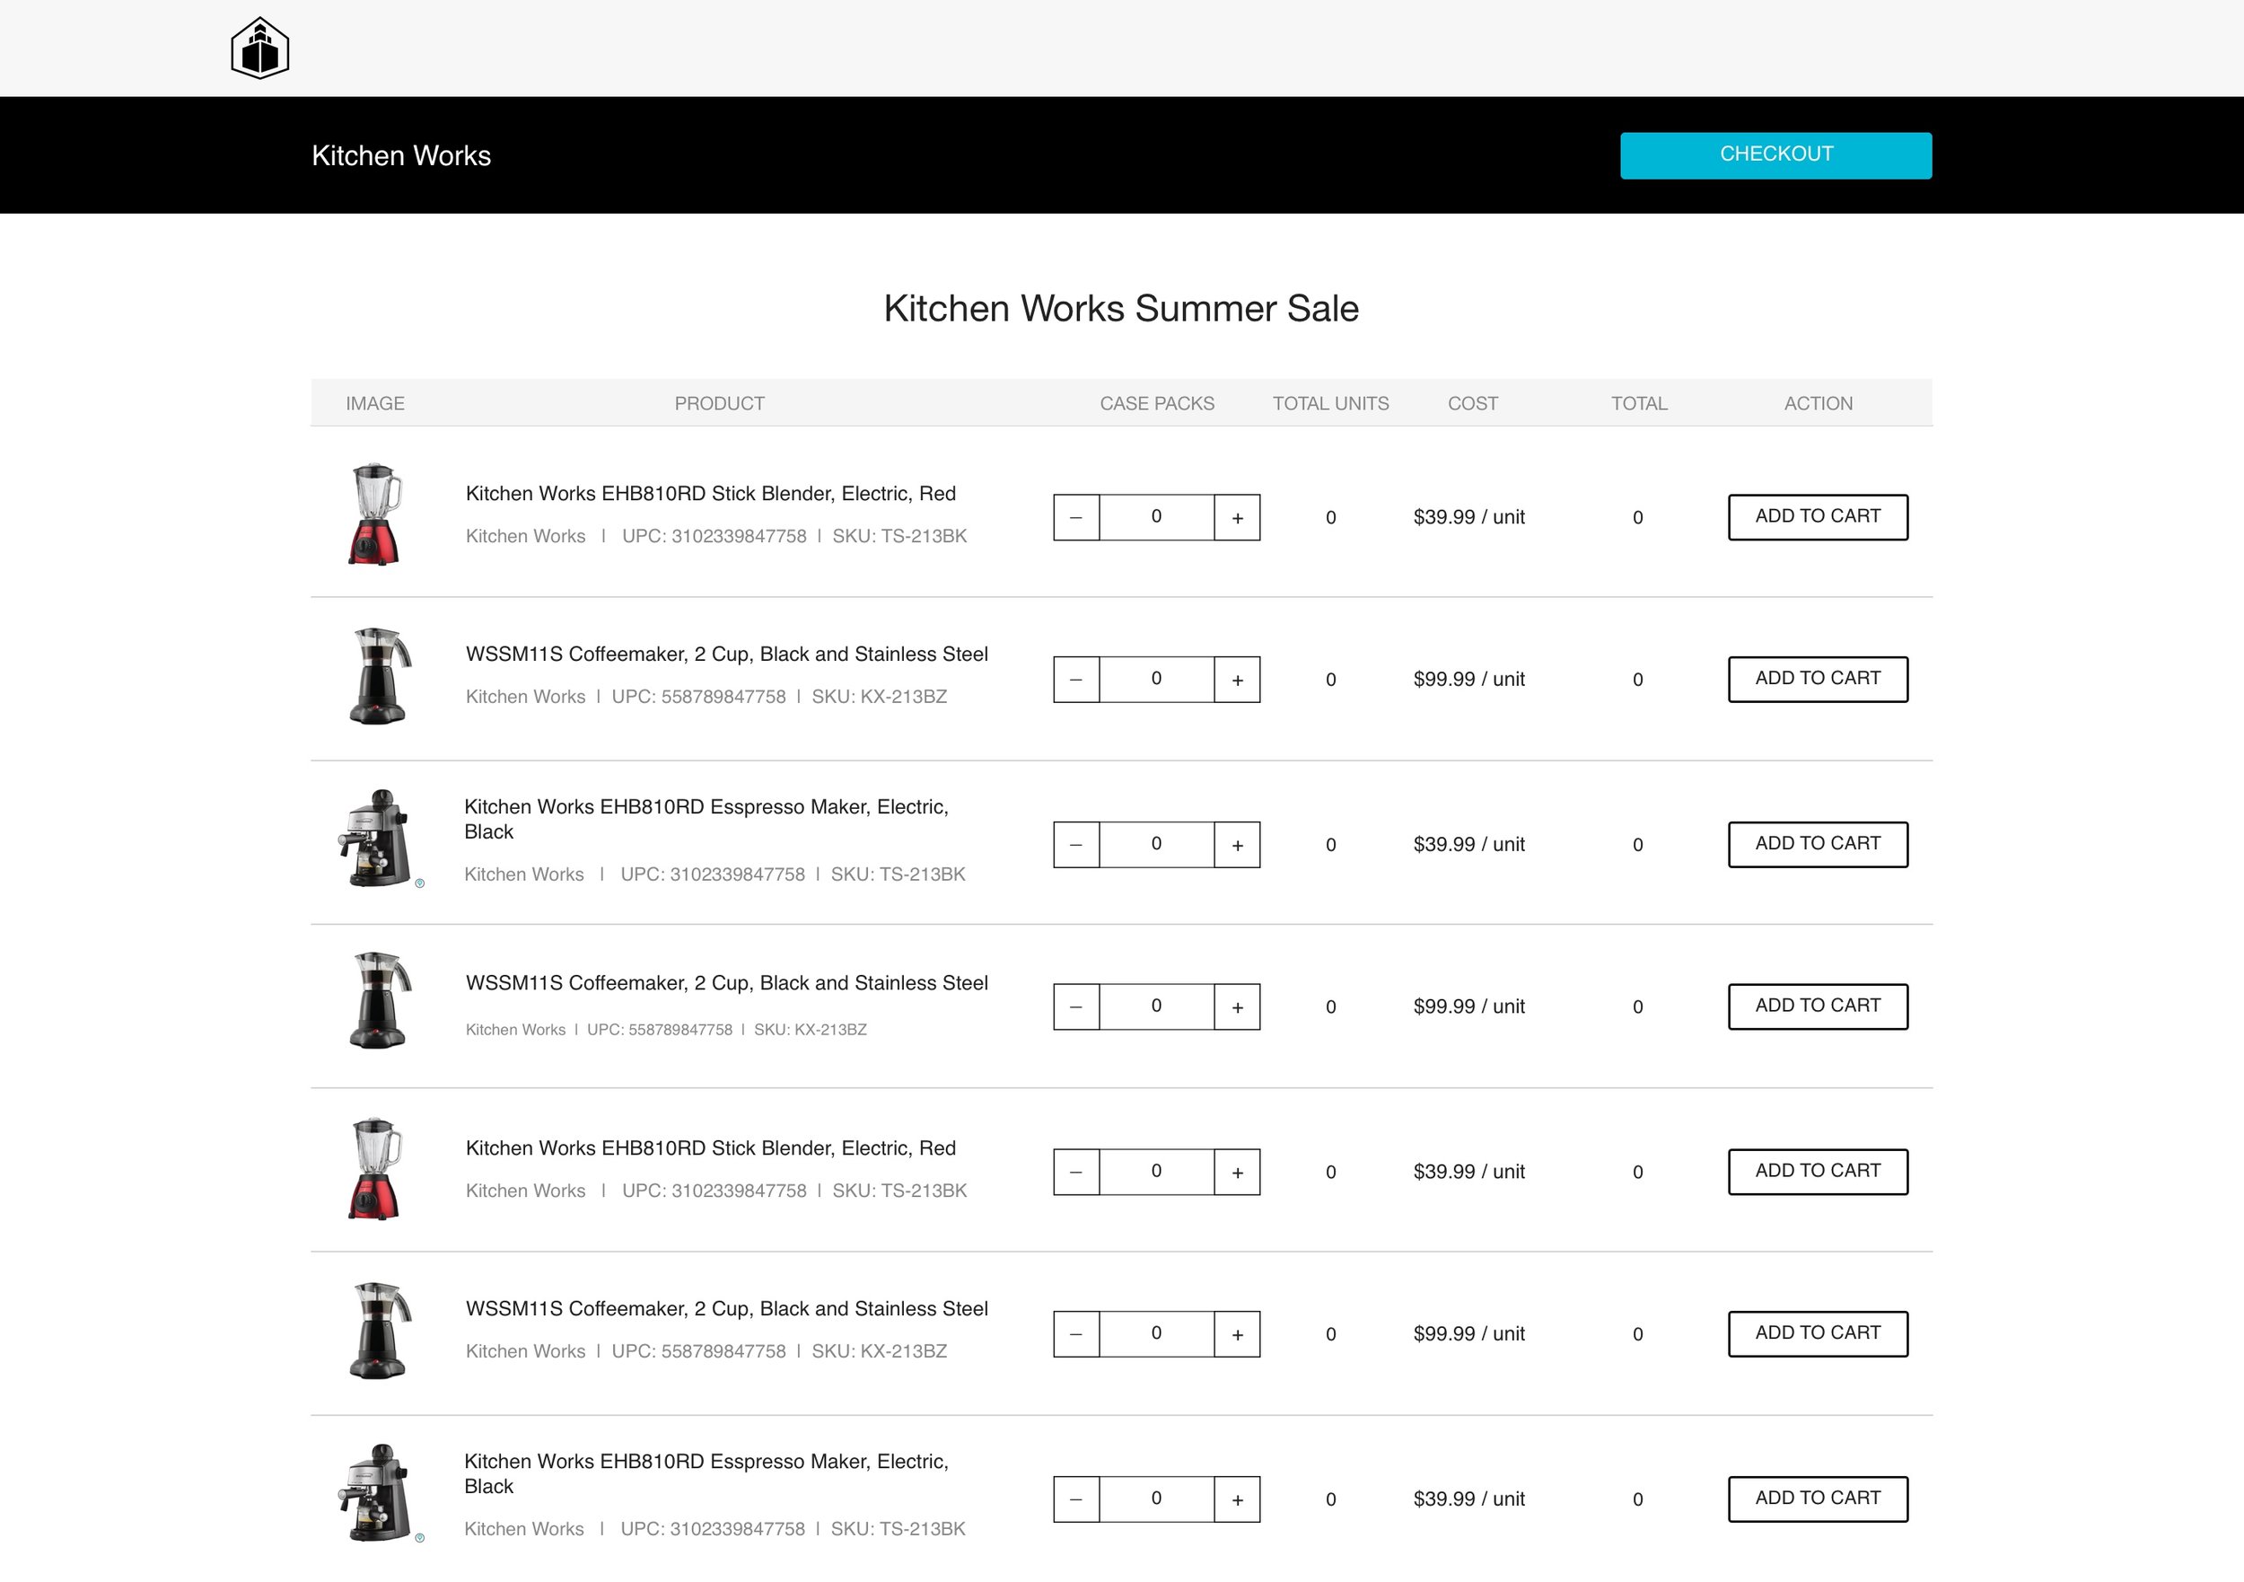2244x1582 pixels.
Task: Open first WSSM11S Coffeemaker product image
Action: (x=379, y=675)
